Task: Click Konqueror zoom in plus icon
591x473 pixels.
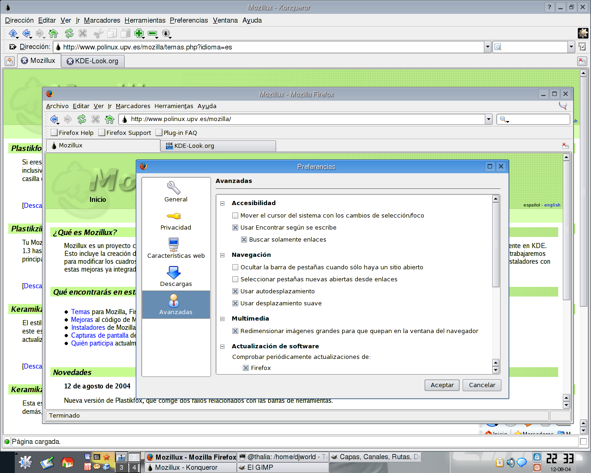Action: [139, 33]
